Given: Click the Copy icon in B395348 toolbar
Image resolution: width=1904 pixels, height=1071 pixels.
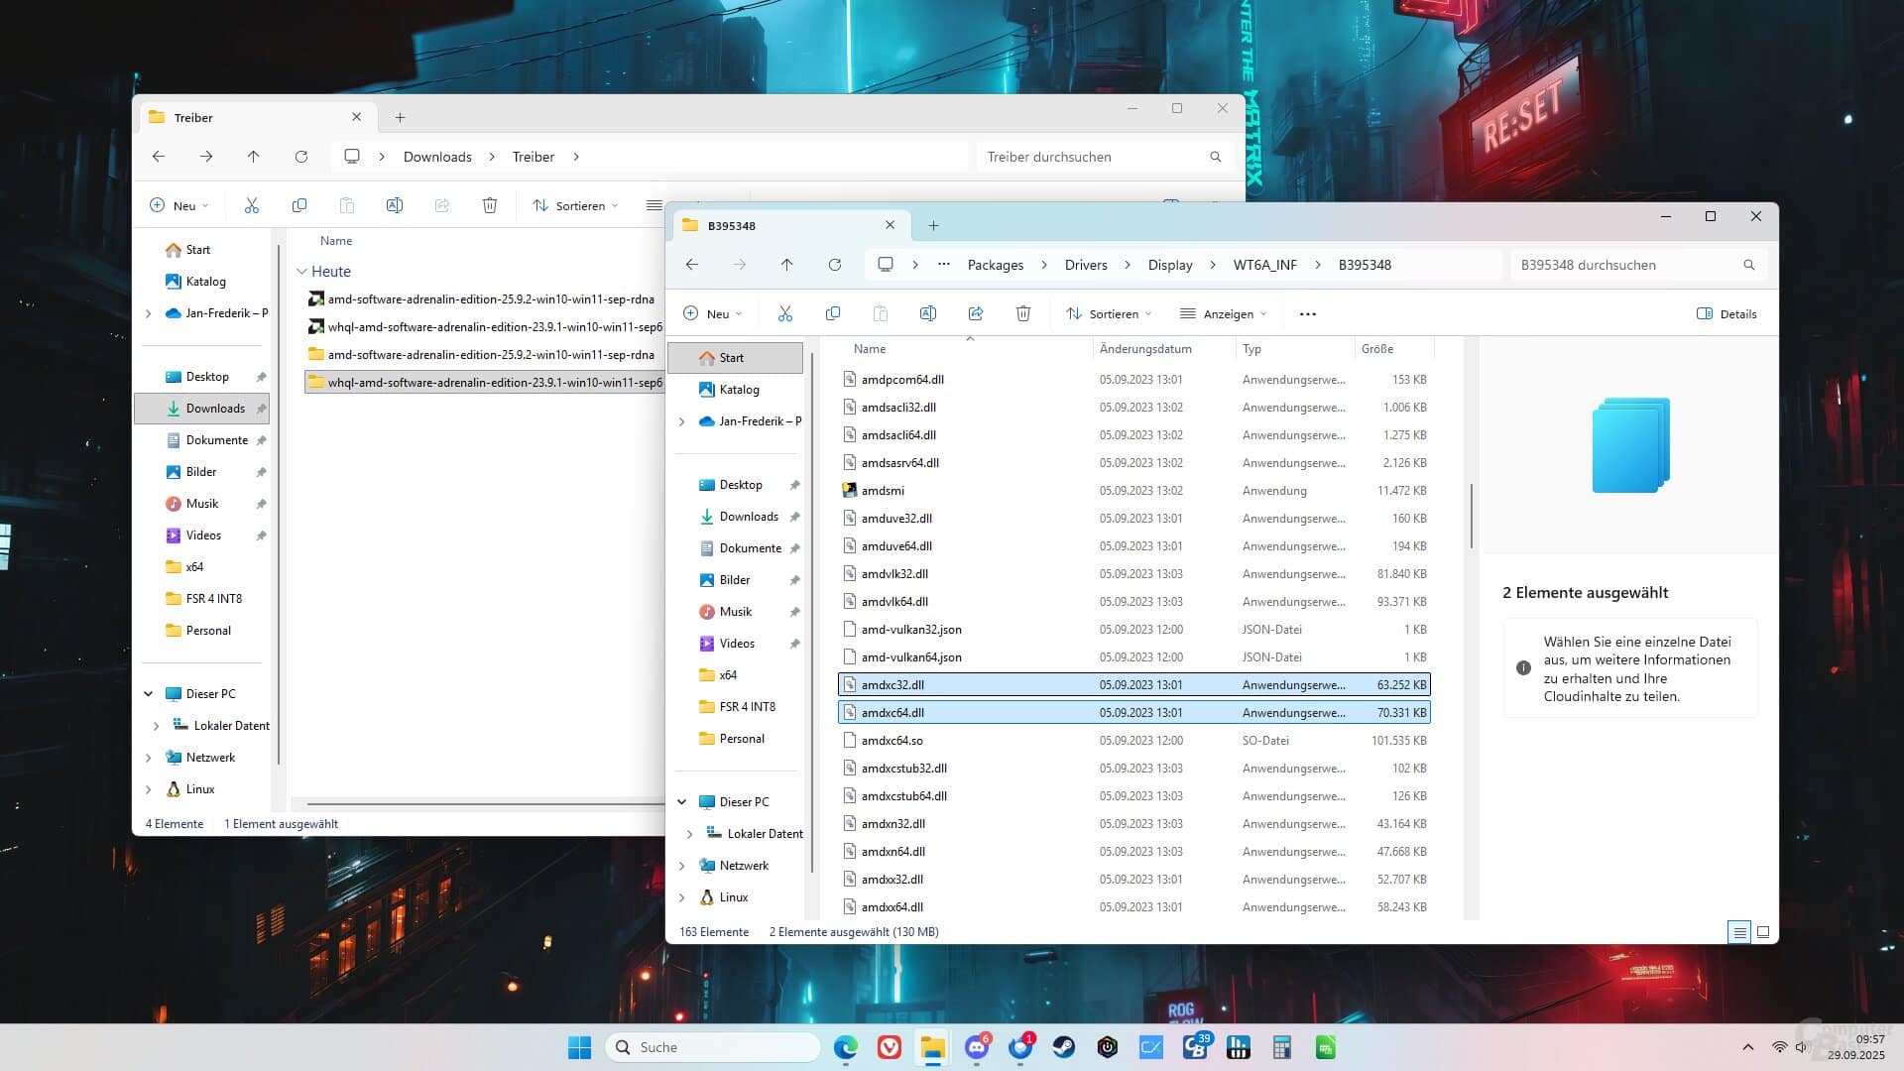Looking at the screenshot, I should pyautogui.click(x=833, y=313).
